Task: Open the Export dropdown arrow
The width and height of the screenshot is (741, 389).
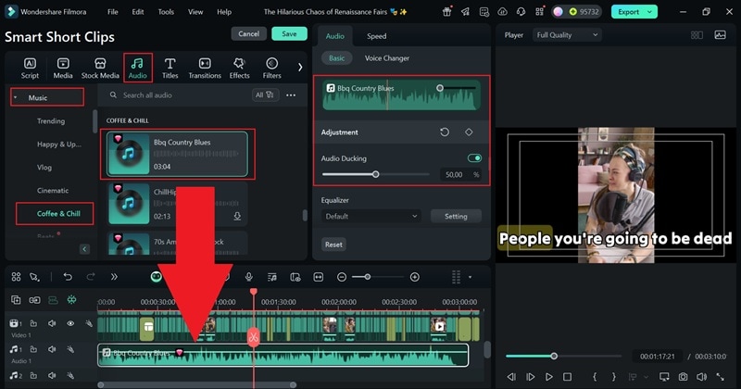Action: (x=650, y=12)
